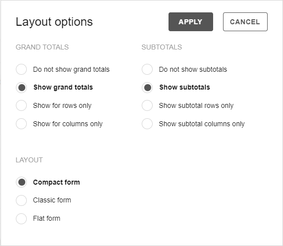Choose the 'Show for rows only' radio circle
The image size is (283, 246).
click(21, 105)
